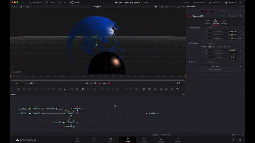Viewport: 255px width, 143px height.
Task: Open the Inspector panel three-dot menu
Action: pos(242,7)
